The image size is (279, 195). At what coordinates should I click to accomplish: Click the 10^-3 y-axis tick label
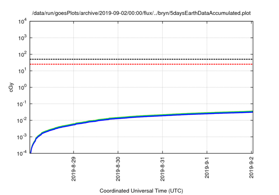(22, 137)
